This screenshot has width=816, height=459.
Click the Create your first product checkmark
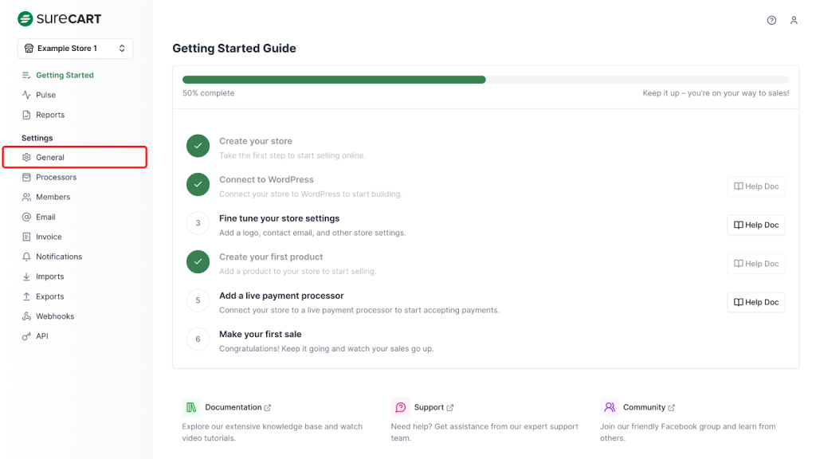[198, 262]
